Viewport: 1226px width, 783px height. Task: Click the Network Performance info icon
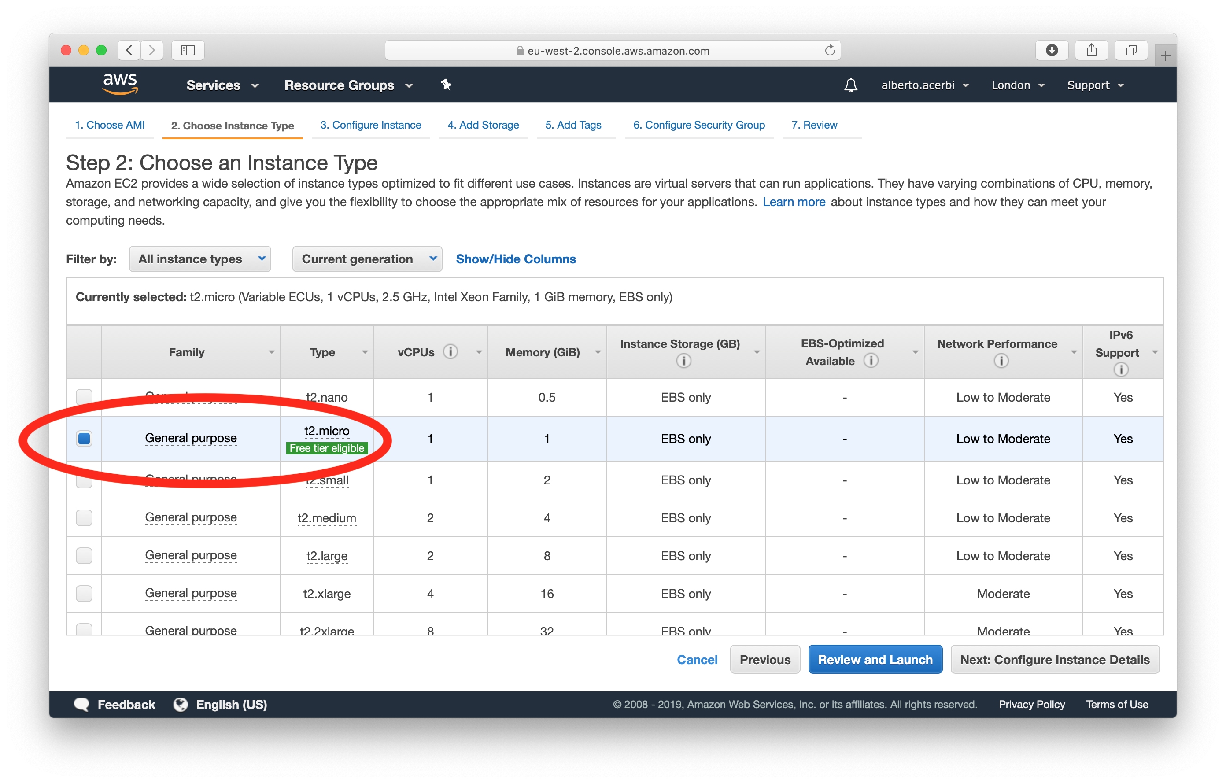1001,361
